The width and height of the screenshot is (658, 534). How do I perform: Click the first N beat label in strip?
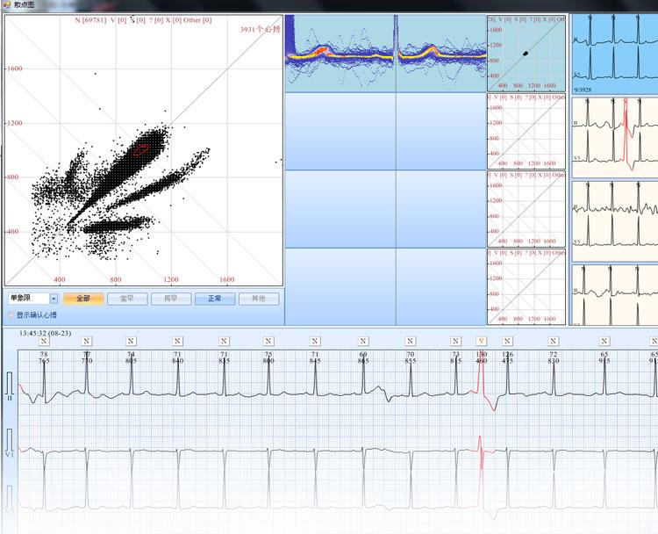click(x=44, y=341)
